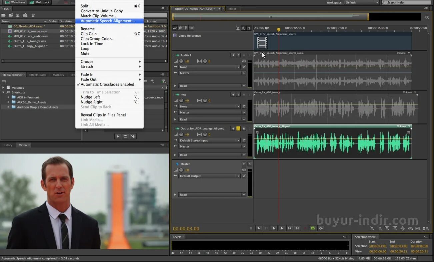Click the Play transport button
This screenshot has height=262, width=434.
[259, 228]
